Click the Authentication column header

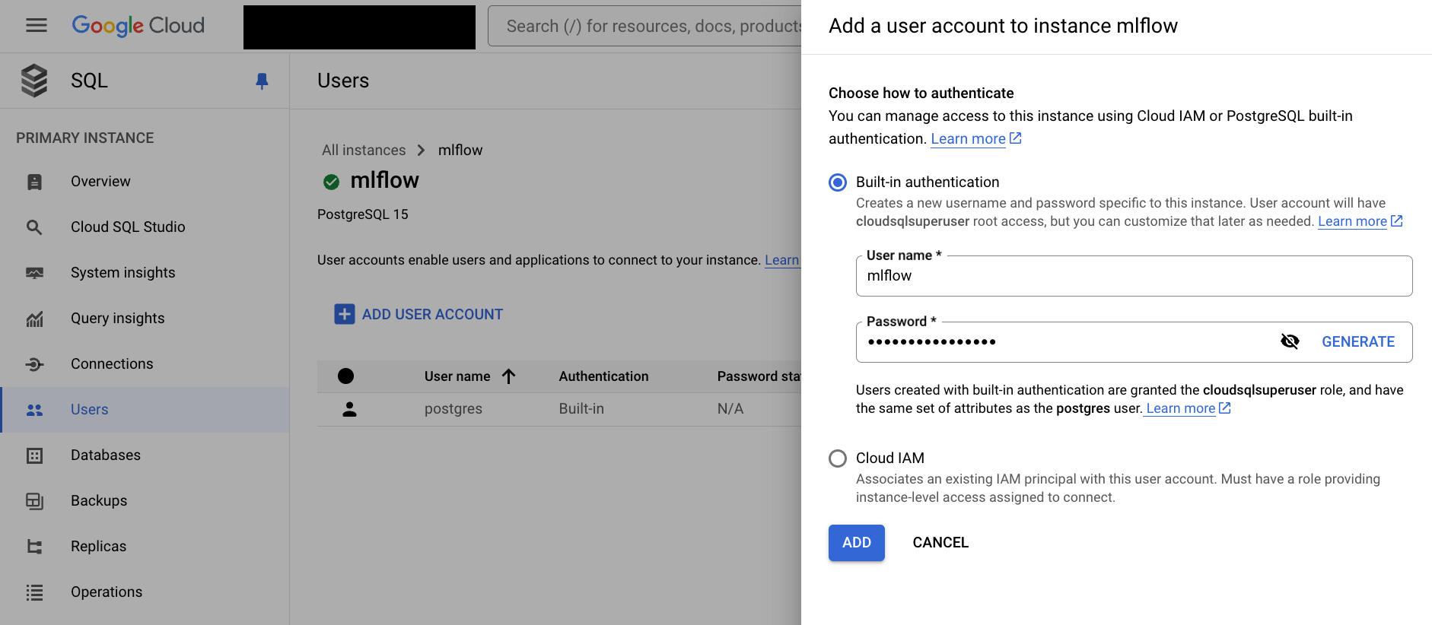(603, 376)
